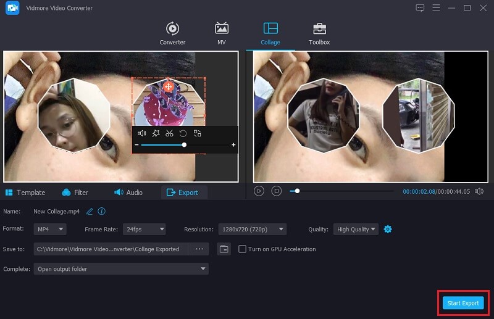Image resolution: width=494 pixels, height=319 pixels.
Task: Edit collage name with pencil icon
Action: (90, 211)
